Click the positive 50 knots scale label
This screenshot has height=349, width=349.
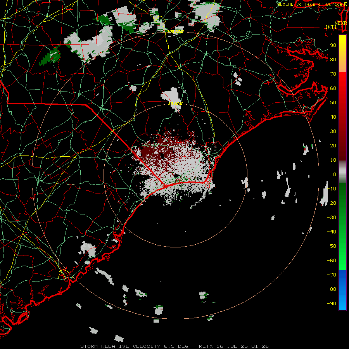point(333,103)
